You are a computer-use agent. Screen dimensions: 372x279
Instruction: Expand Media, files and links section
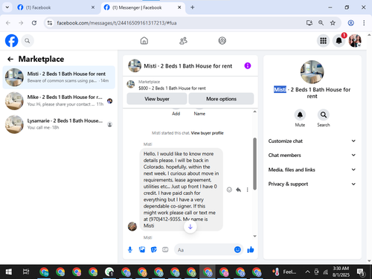pyautogui.click(x=312, y=170)
